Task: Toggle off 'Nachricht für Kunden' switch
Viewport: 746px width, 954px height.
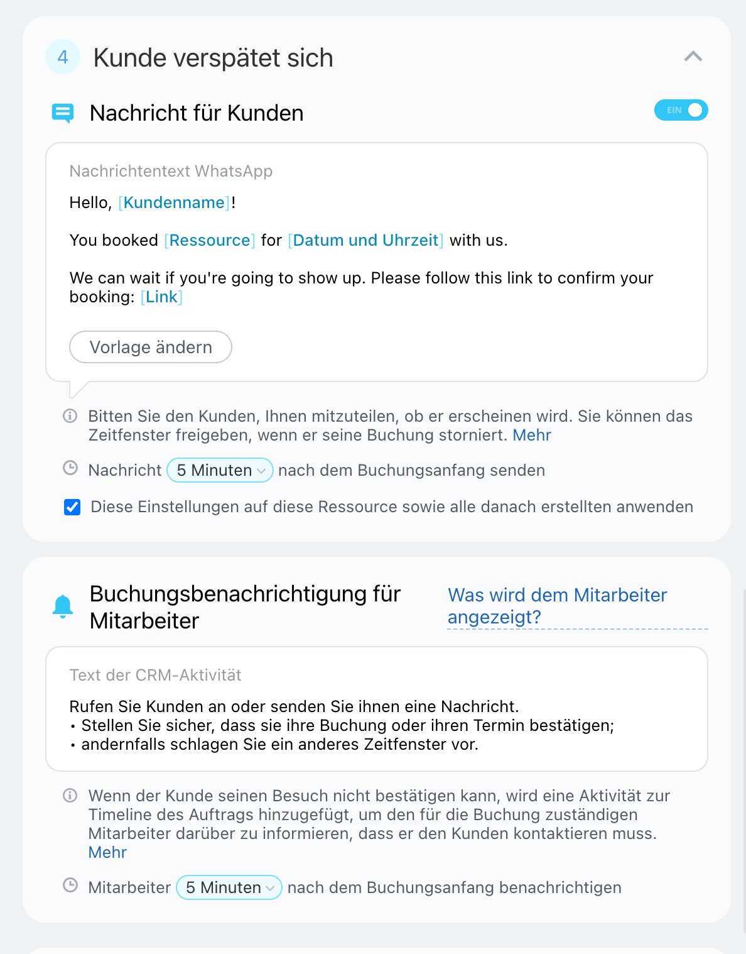Action: coord(681,111)
